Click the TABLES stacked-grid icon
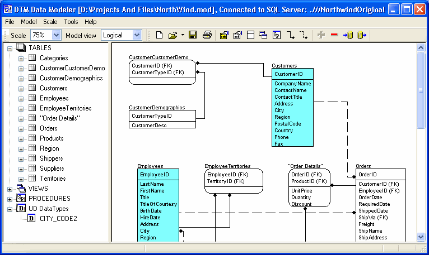The image size is (429, 255). point(21,47)
